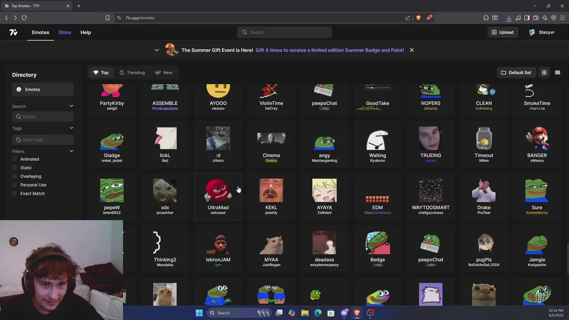Click the 7TV logo icon

pyautogui.click(x=13, y=32)
